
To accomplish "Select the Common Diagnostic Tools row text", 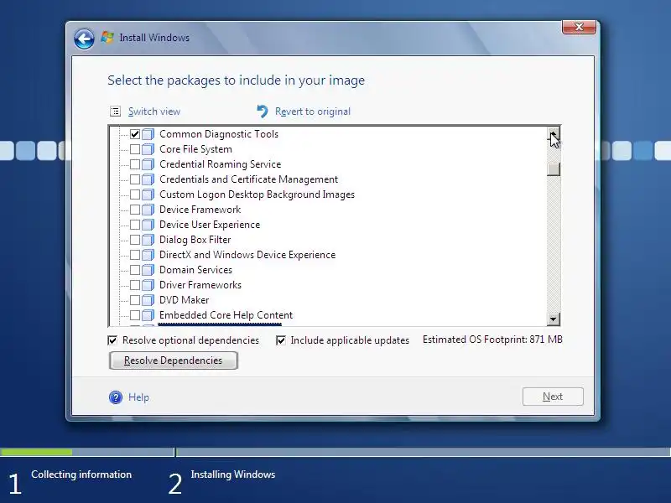I will [219, 134].
